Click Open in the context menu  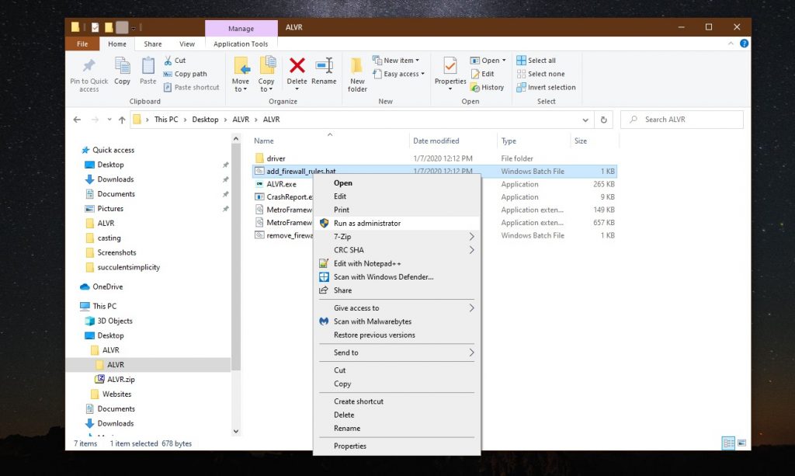(397, 183)
